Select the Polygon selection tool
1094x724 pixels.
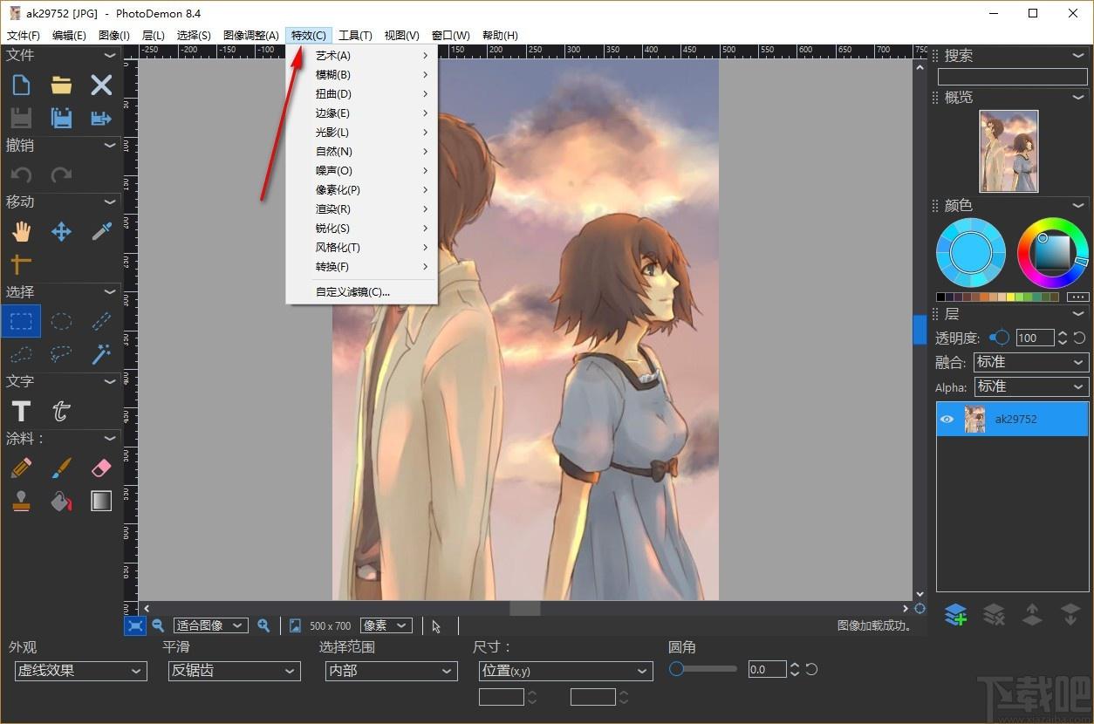point(21,354)
